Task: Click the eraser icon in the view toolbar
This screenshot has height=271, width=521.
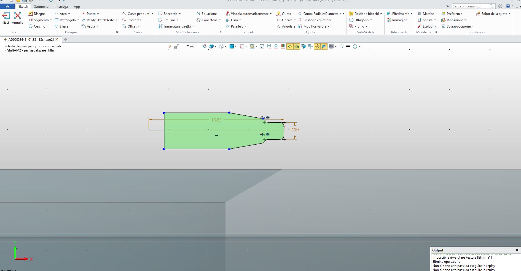Action: [170, 47]
